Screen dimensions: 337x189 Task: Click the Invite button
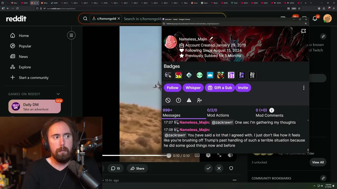pos(243,88)
